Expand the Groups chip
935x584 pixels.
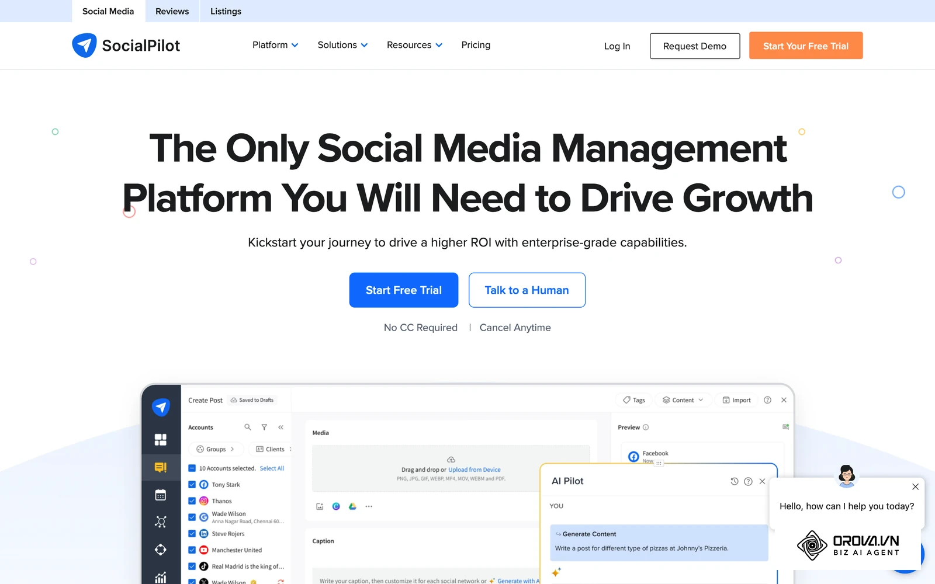point(215,449)
